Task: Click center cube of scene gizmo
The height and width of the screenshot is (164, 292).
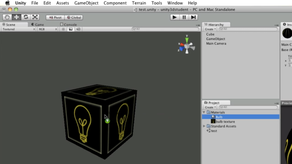Action: [x=187, y=46]
